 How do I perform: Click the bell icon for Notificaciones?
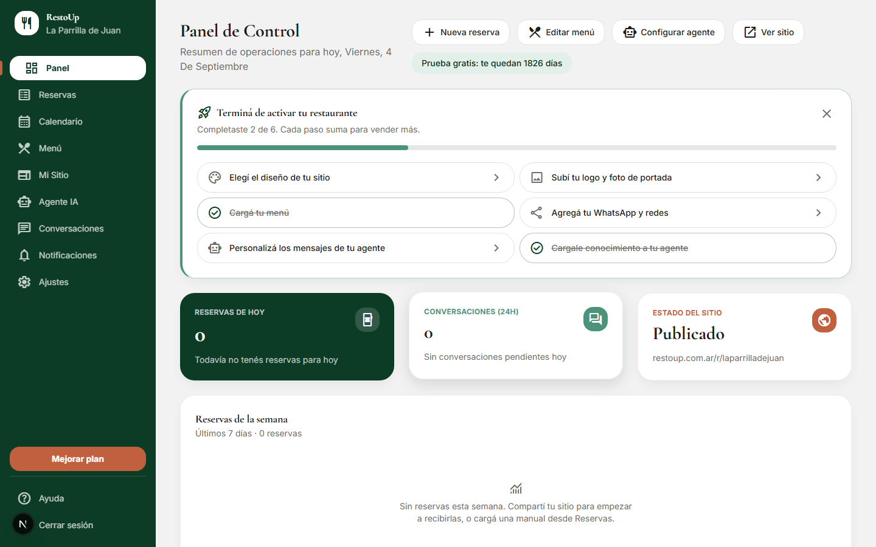pos(24,255)
